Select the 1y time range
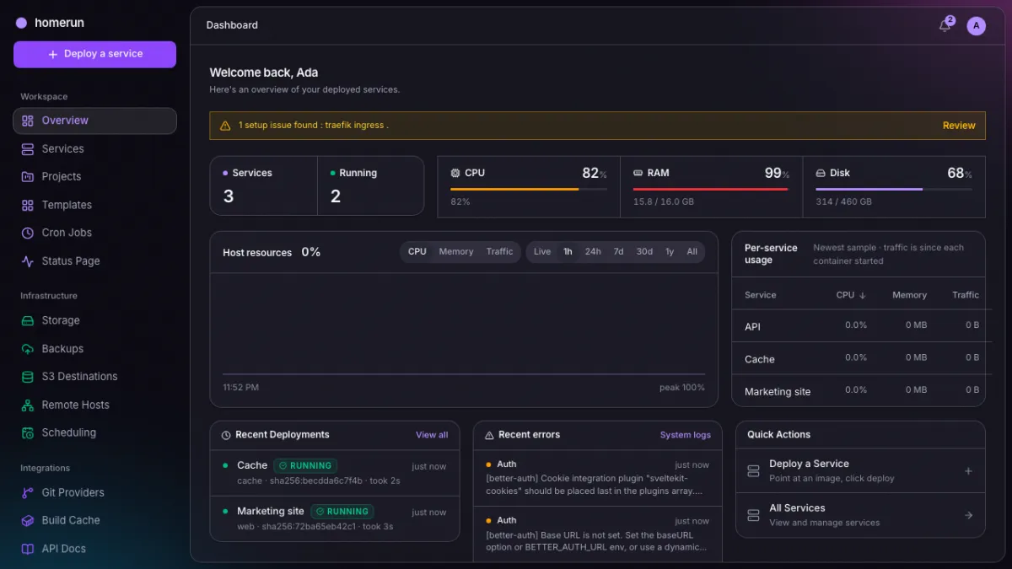 (x=670, y=252)
